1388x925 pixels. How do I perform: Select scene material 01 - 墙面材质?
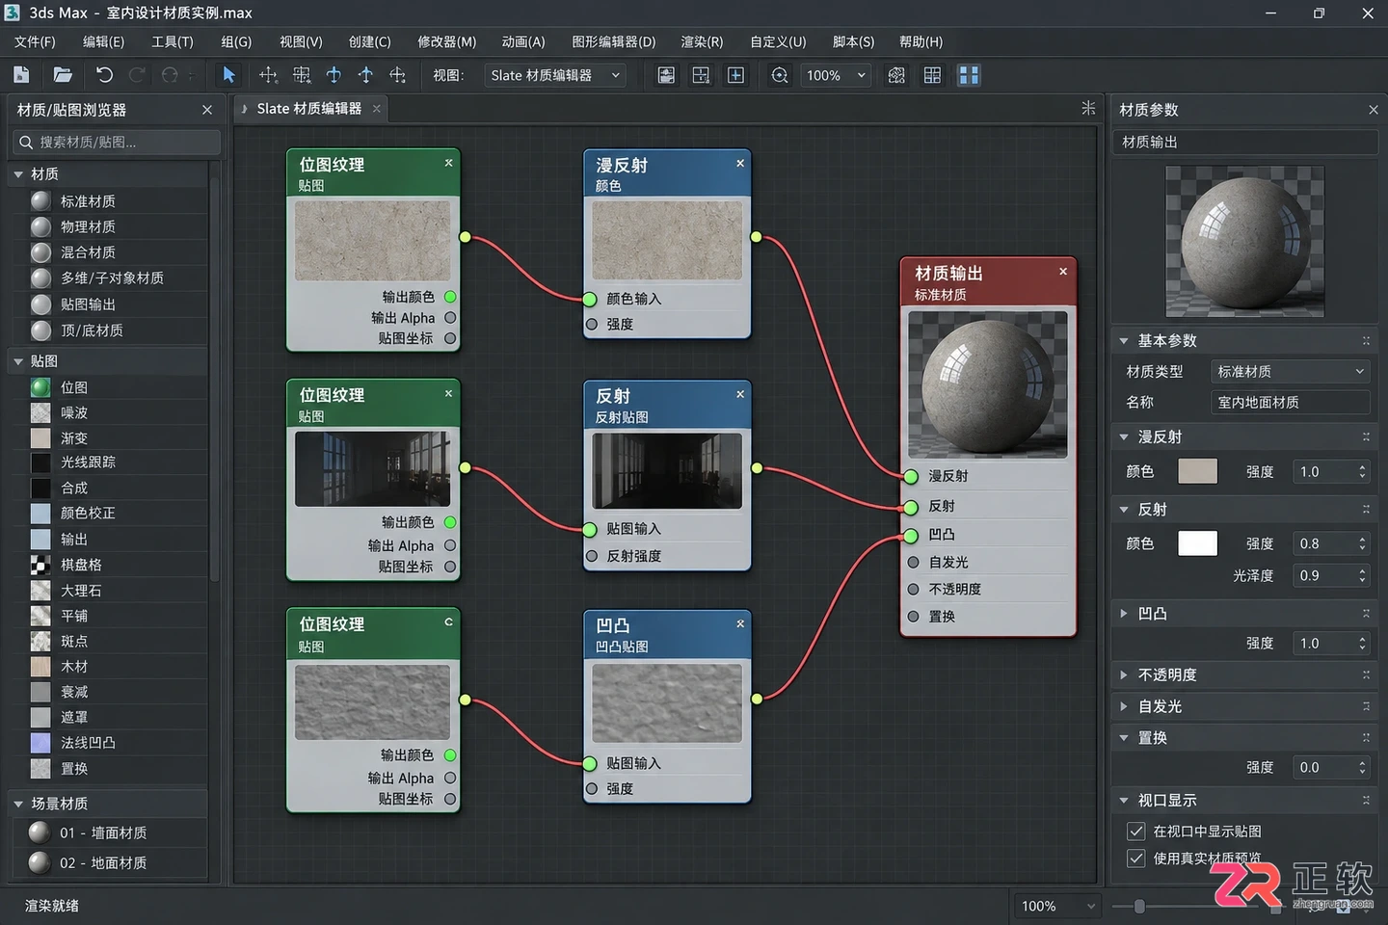click(108, 832)
